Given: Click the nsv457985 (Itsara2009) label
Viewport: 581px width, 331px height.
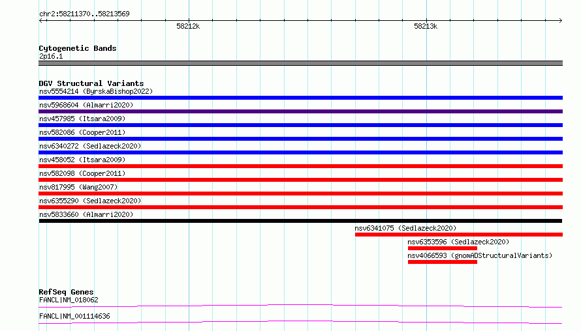Looking at the screenshot, I should pos(82,119).
